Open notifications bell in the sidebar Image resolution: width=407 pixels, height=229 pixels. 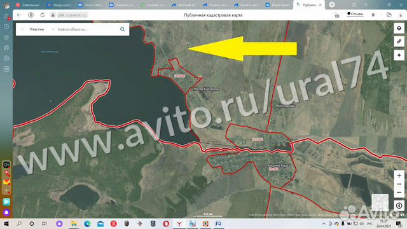point(6,16)
